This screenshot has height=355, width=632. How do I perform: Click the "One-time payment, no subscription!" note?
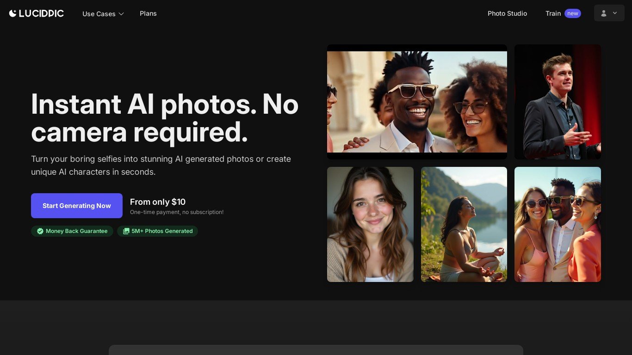coord(177,212)
